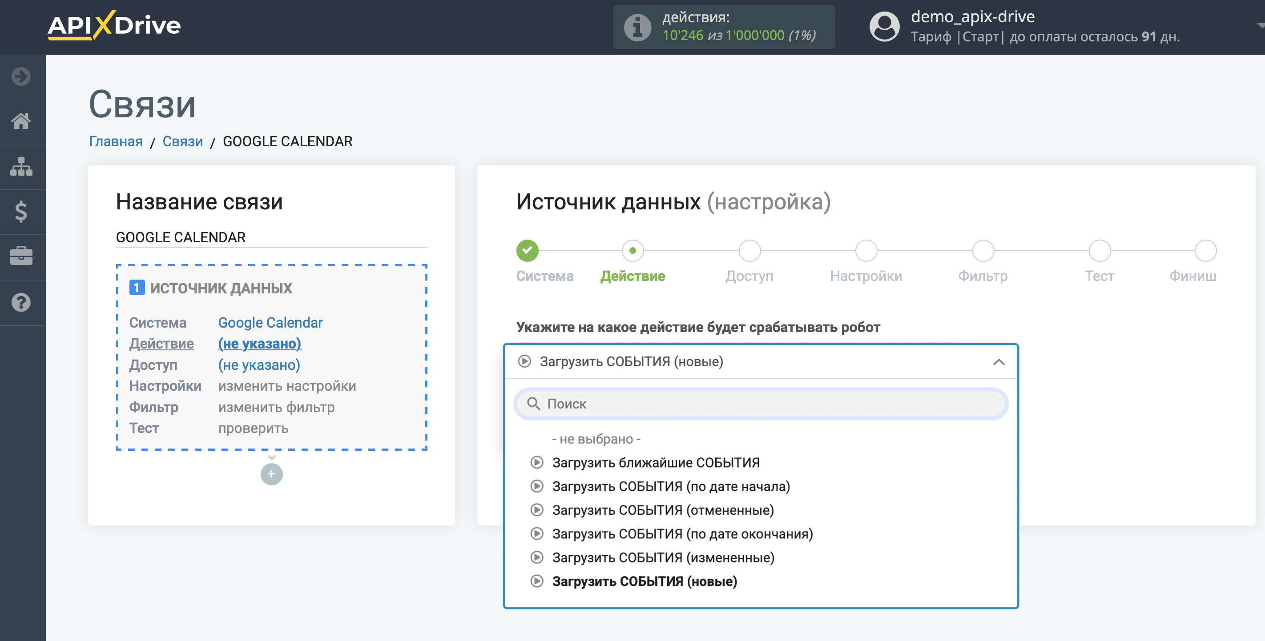
Task: Click the plus button below the source block
Action: point(272,474)
